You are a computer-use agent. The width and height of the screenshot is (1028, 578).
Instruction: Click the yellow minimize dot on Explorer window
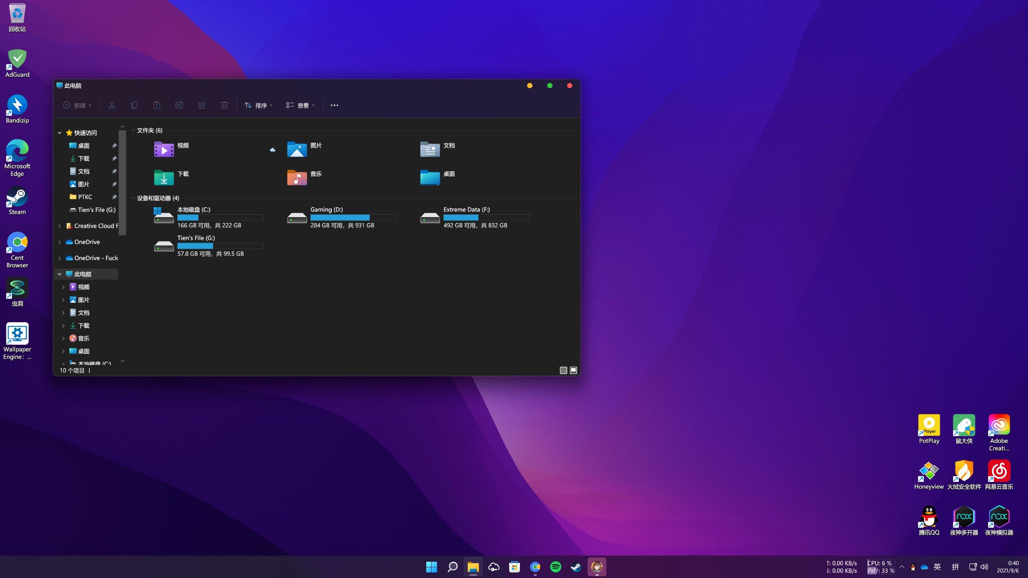[x=529, y=86]
